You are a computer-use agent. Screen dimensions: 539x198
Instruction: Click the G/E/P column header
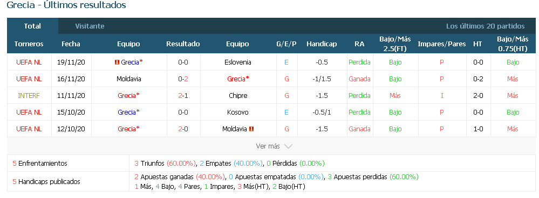click(x=286, y=44)
